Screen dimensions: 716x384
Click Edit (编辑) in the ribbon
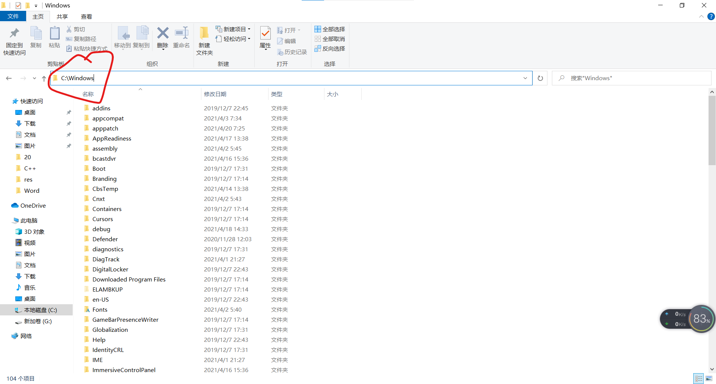[x=286, y=41]
